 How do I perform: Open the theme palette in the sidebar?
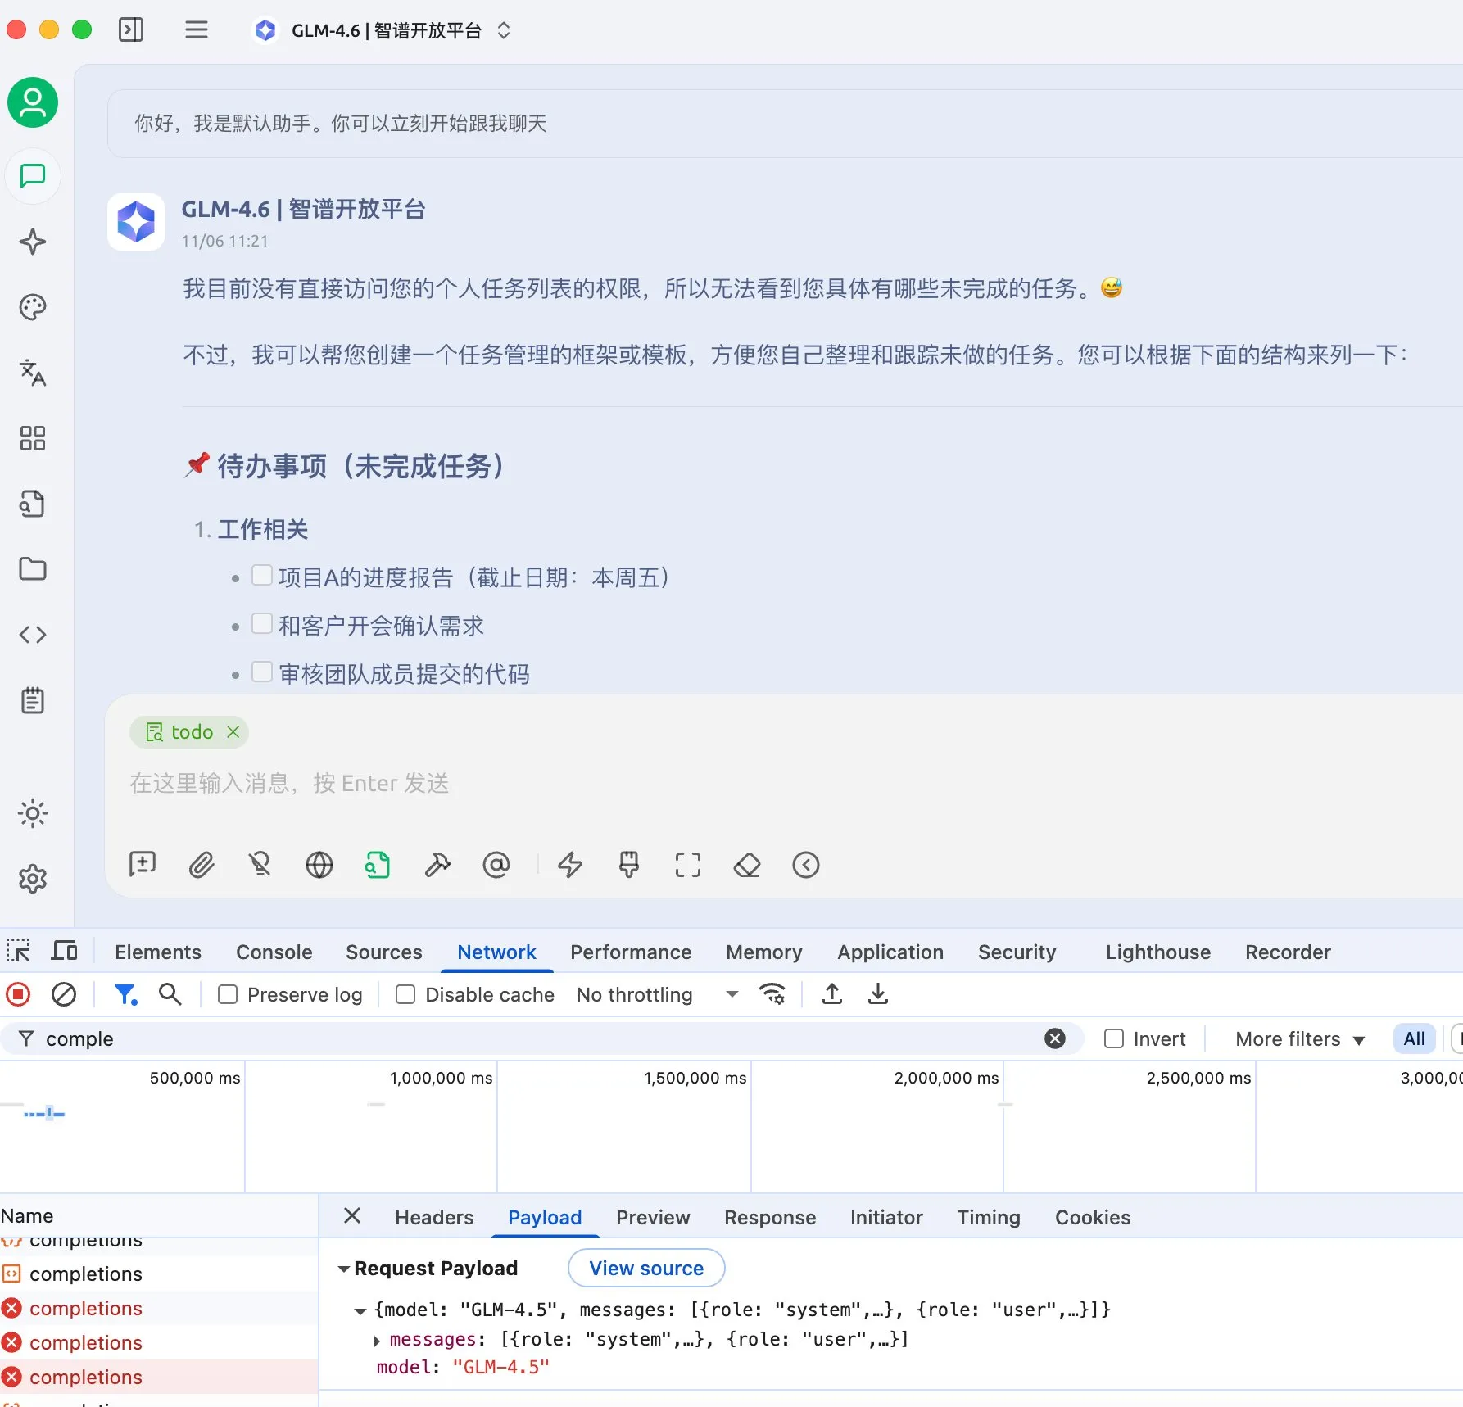[32, 307]
